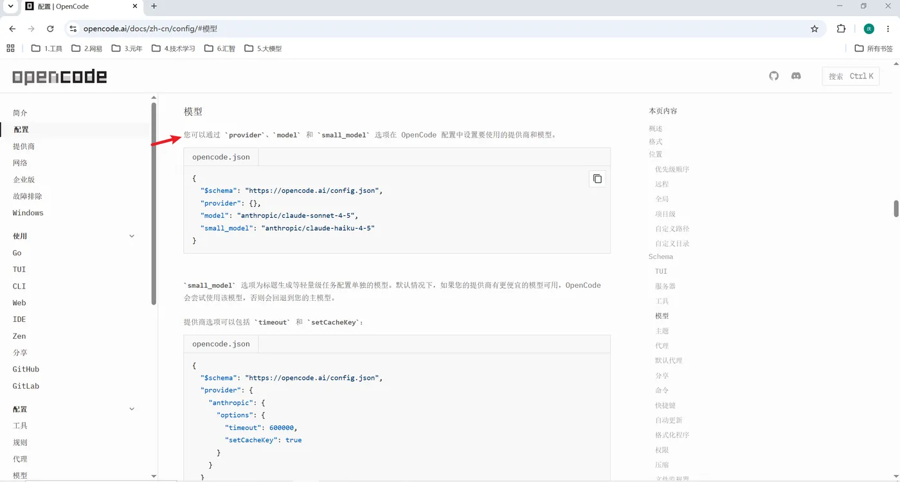Viewport: 900px width, 482px height.
Task: Open 网络 sidebar page
Action: (x=20, y=163)
